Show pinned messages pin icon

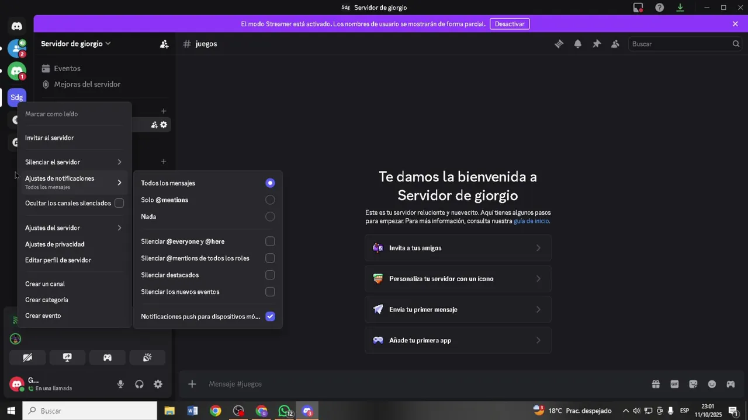pyautogui.click(x=597, y=44)
